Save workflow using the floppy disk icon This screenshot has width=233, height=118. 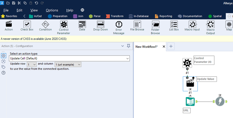pyautogui.click(x=14, y=3)
